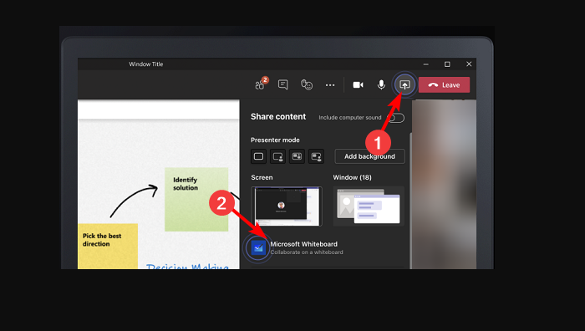Open the reactions icon
585x331 pixels.
307,84
